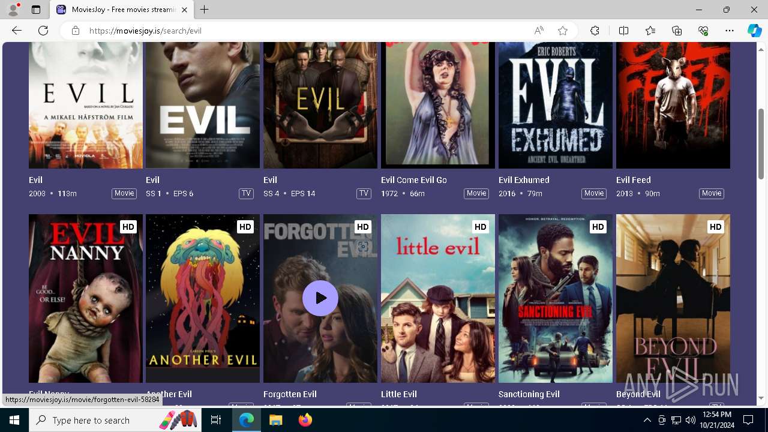
Task: Enable split screen view
Action: 623,31
